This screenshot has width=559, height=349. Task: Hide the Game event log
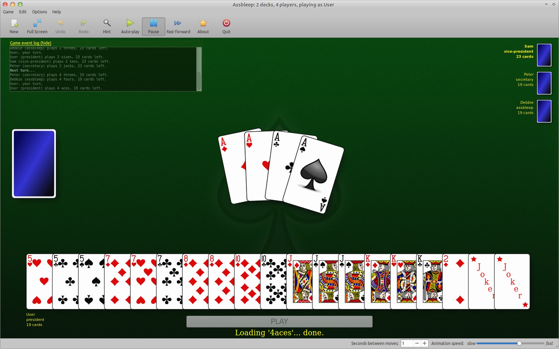(30, 43)
